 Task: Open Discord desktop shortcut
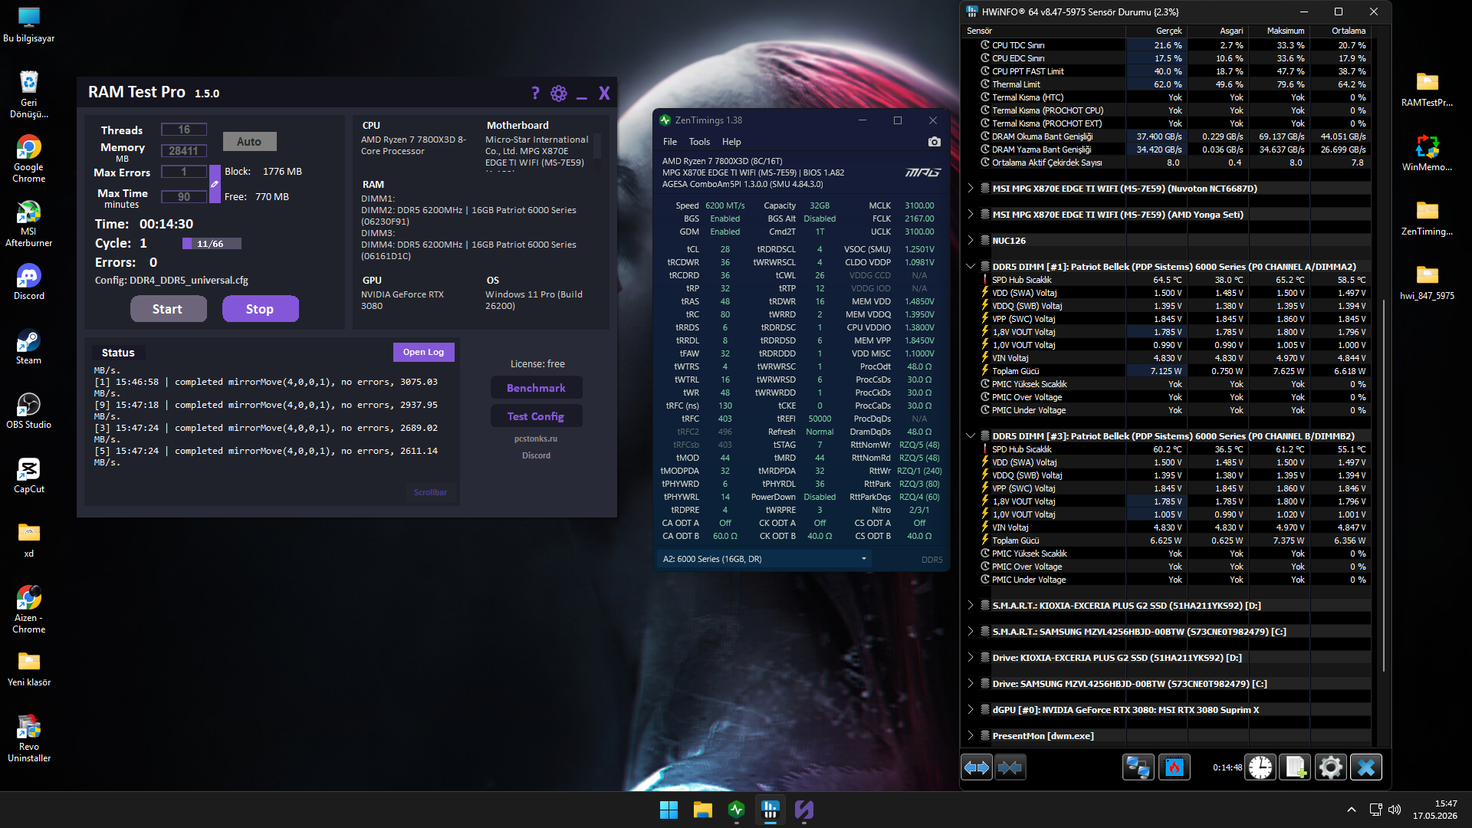point(29,281)
